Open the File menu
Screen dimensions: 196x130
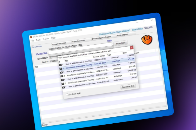32,41
